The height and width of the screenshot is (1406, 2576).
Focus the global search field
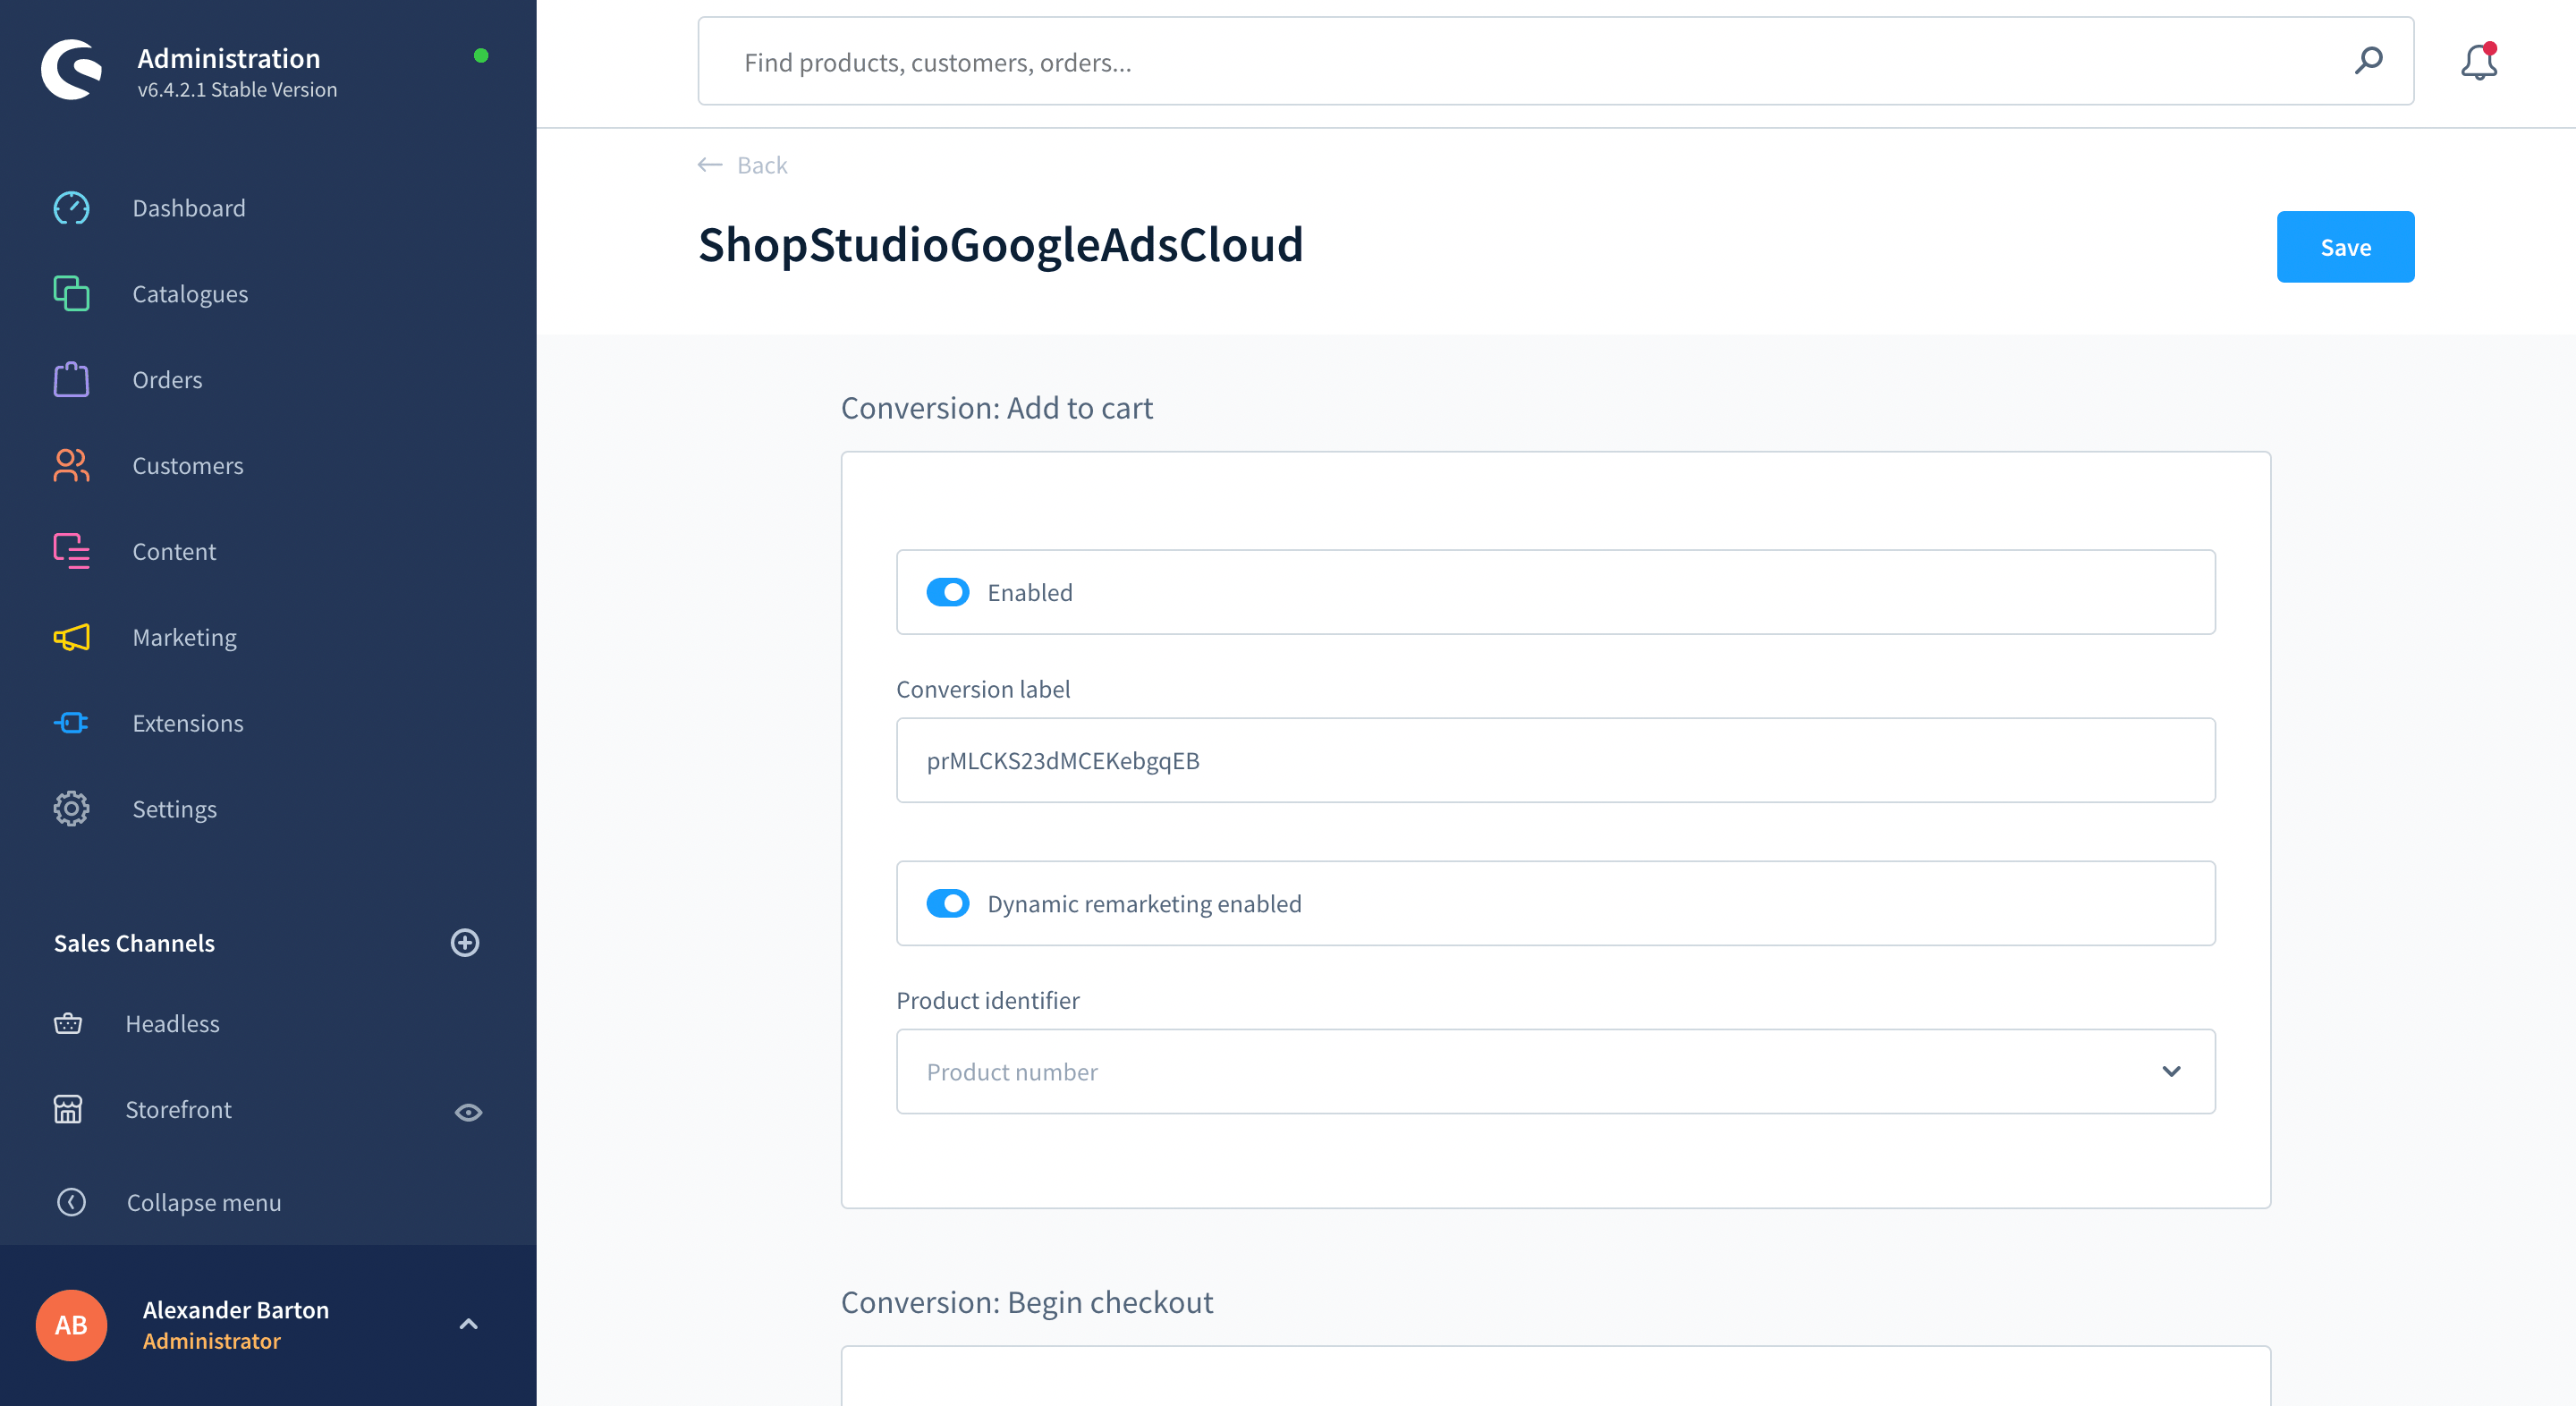(1555, 61)
